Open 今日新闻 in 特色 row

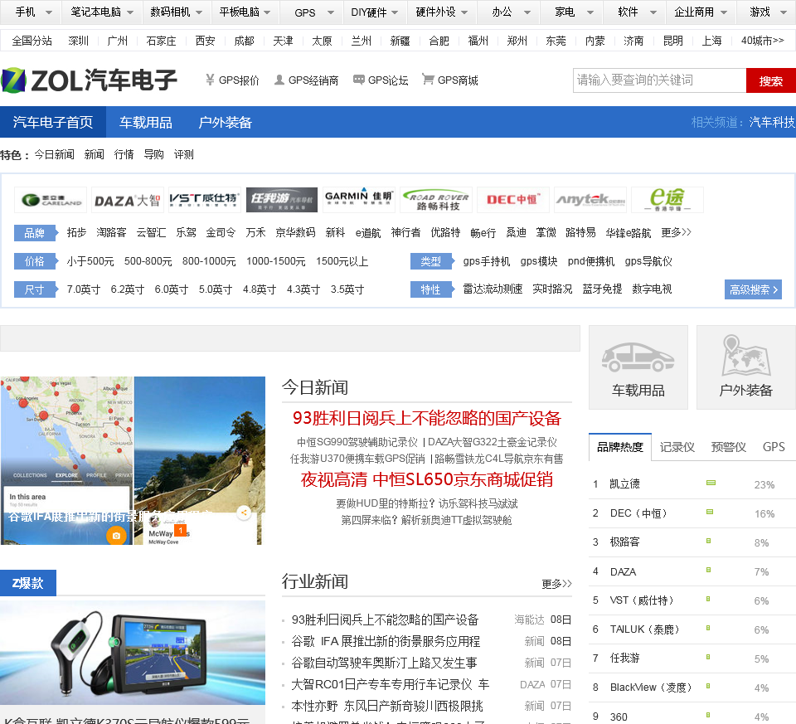point(54,154)
